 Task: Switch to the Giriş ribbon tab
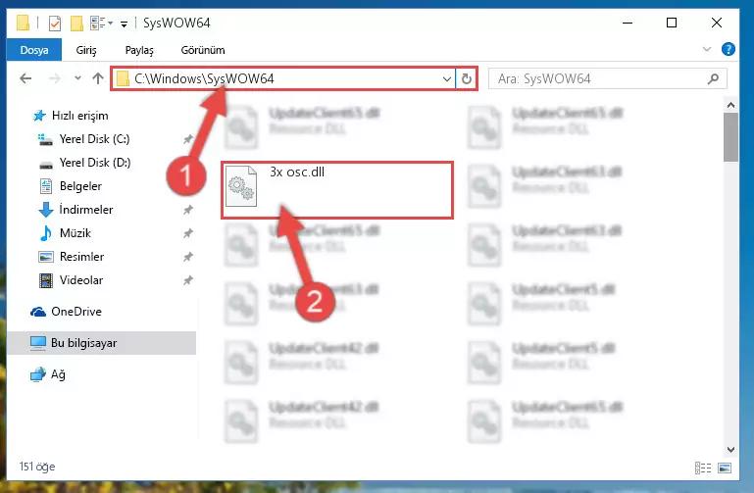pos(86,50)
